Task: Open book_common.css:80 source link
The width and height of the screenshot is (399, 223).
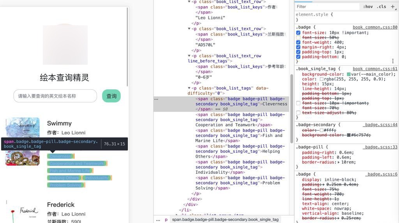Action: [x=375, y=27]
